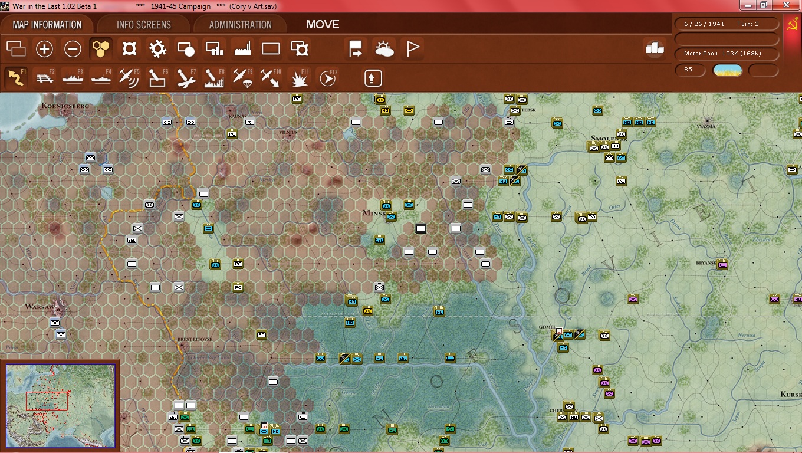802x453 pixels.
Task: Toggle the rectangle-with-frame overlay icon
Action: click(x=300, y=49)
